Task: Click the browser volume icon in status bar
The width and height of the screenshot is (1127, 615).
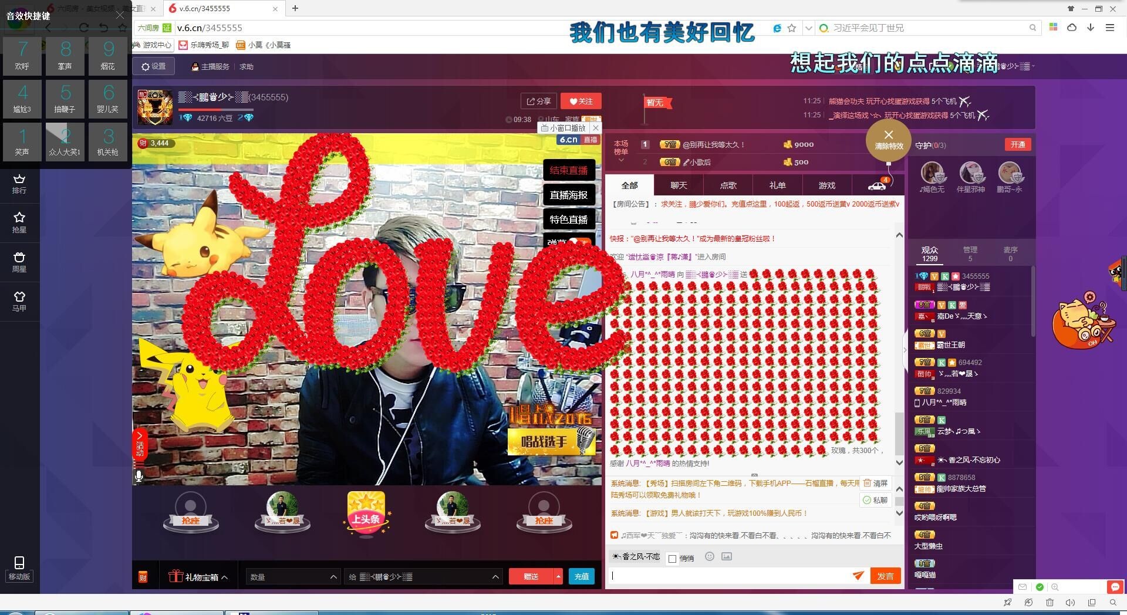Action: click(1070, 603)
